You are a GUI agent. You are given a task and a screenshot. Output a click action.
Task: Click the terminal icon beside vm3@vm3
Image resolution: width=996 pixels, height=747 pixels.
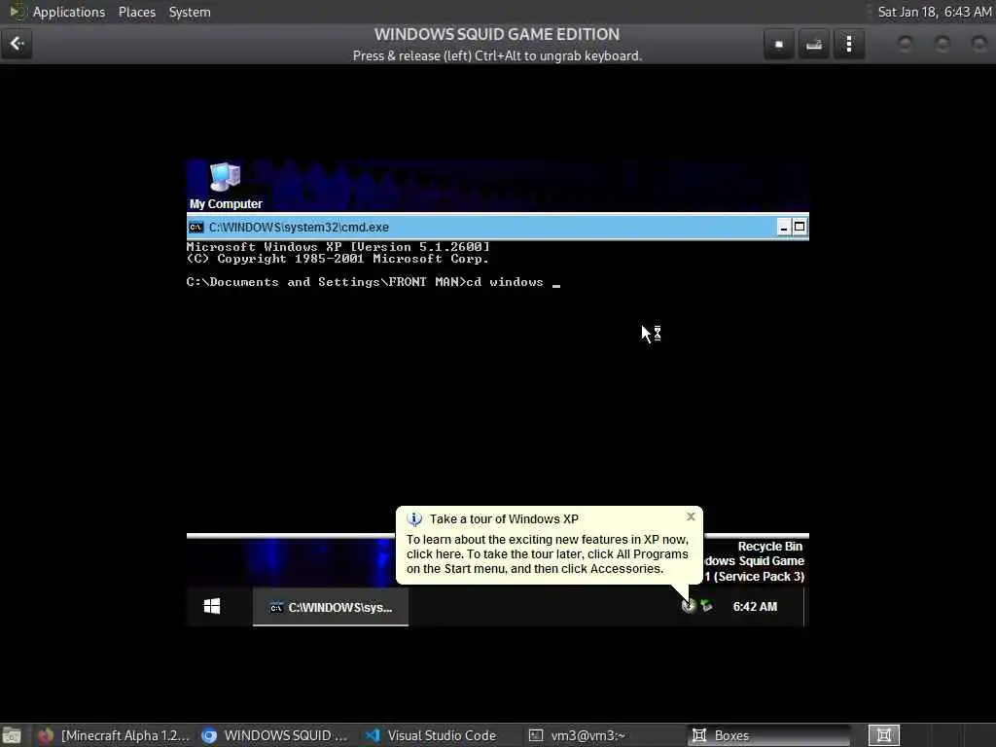pyautogui.click(x=536, y=735)
